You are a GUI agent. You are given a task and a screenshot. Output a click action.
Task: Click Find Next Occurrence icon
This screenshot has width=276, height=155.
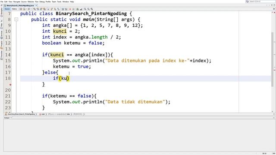(x=41, y=9)
